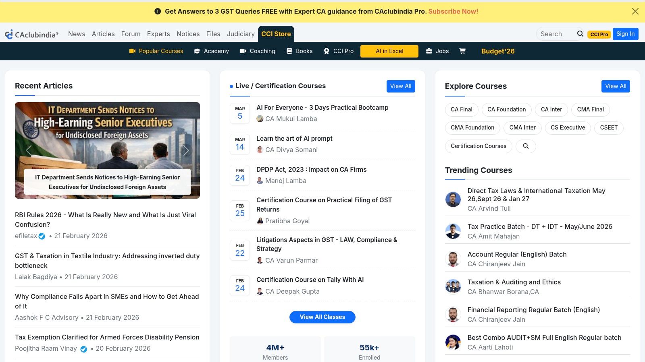Open Academy in the dark nav bar
645x362 pixels.
coord(211,51)
